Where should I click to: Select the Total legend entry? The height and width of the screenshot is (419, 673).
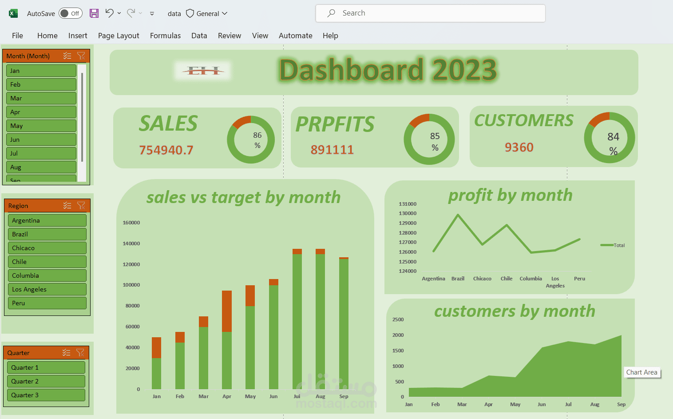click(x=613, y=245)
